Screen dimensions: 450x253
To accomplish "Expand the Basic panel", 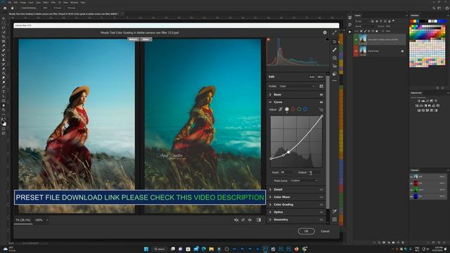I will 270,94.
